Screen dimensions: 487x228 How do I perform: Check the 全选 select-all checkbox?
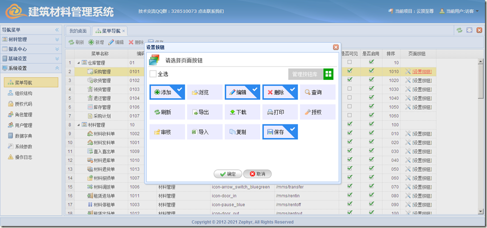153,74
